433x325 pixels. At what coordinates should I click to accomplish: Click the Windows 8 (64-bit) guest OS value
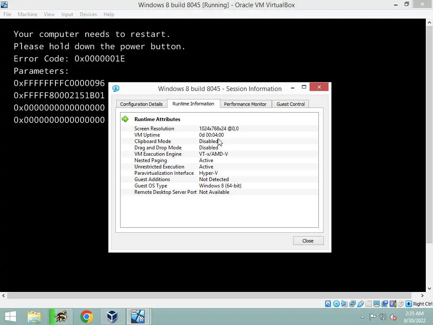click(x=220, y=186)
